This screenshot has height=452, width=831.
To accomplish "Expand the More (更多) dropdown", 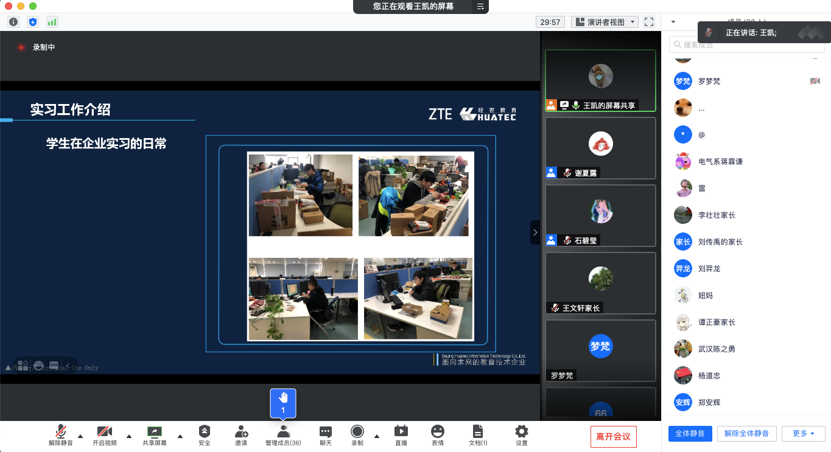I will [803, 434].
